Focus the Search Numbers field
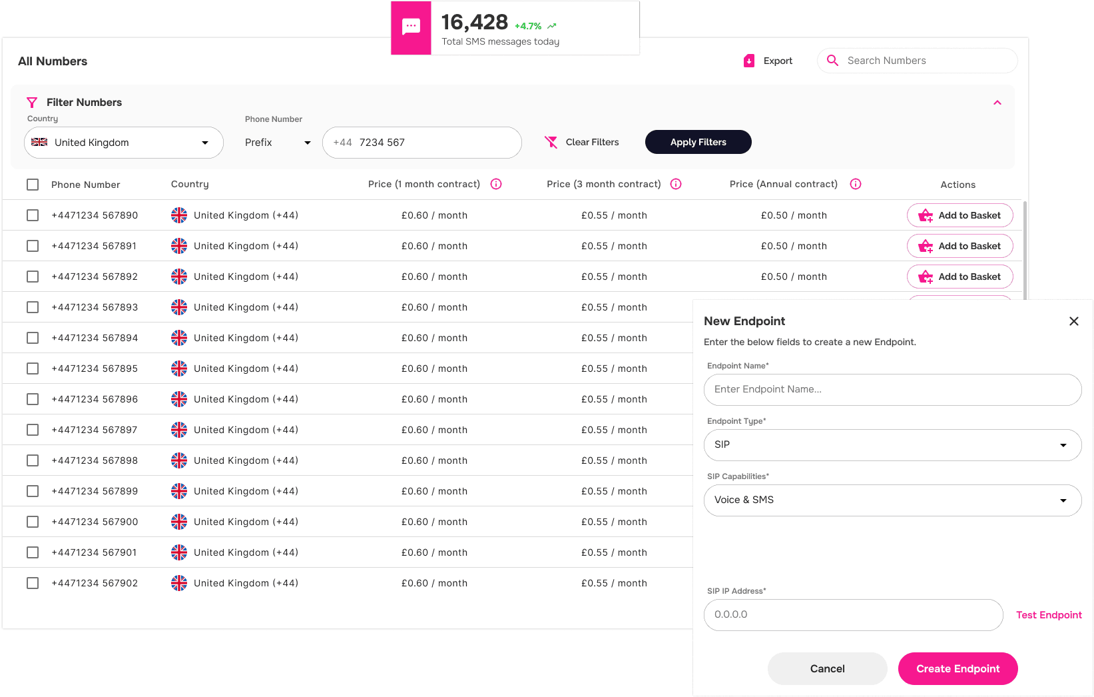This screenshot has width=1094, height=697. click(918, 61)
